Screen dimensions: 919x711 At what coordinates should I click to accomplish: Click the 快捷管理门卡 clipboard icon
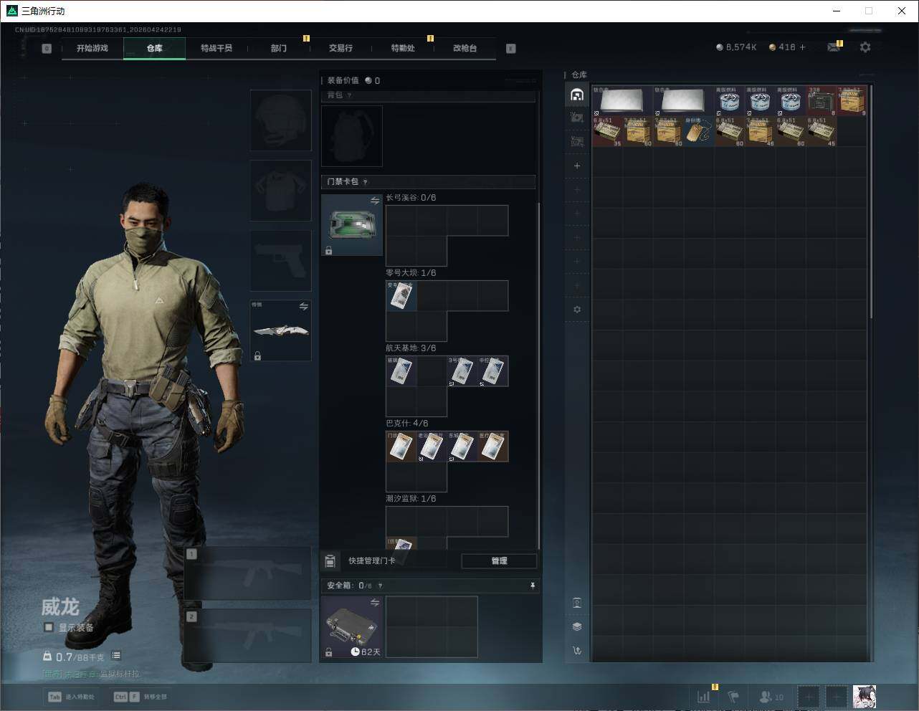click(330, 560)
